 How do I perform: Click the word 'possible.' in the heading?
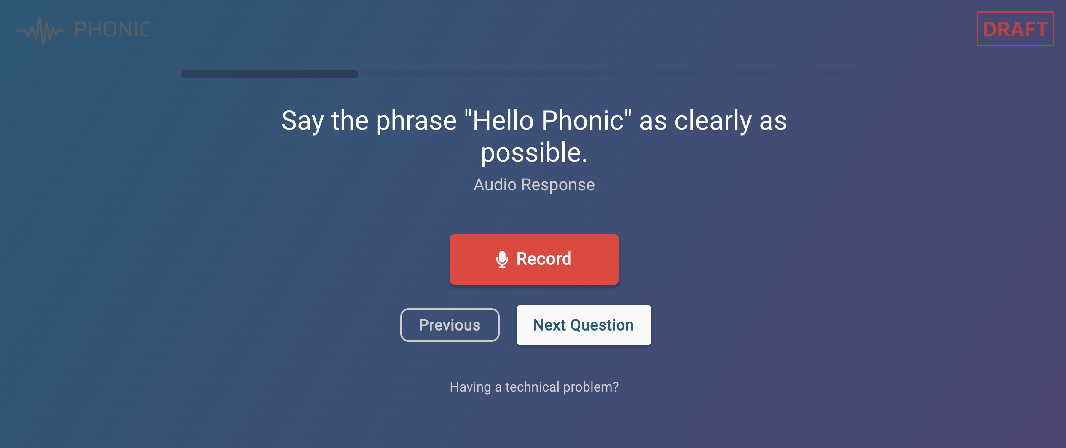[x=534, y=152]
